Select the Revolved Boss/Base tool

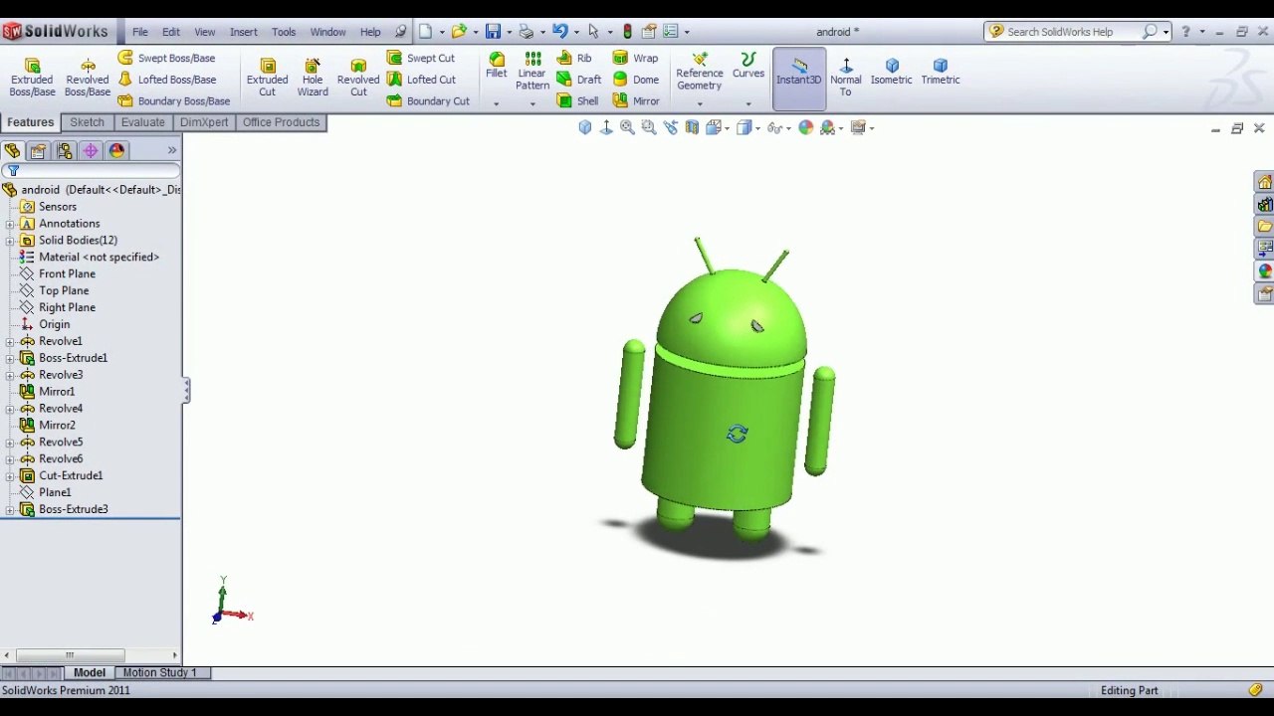tap(88, 78)
